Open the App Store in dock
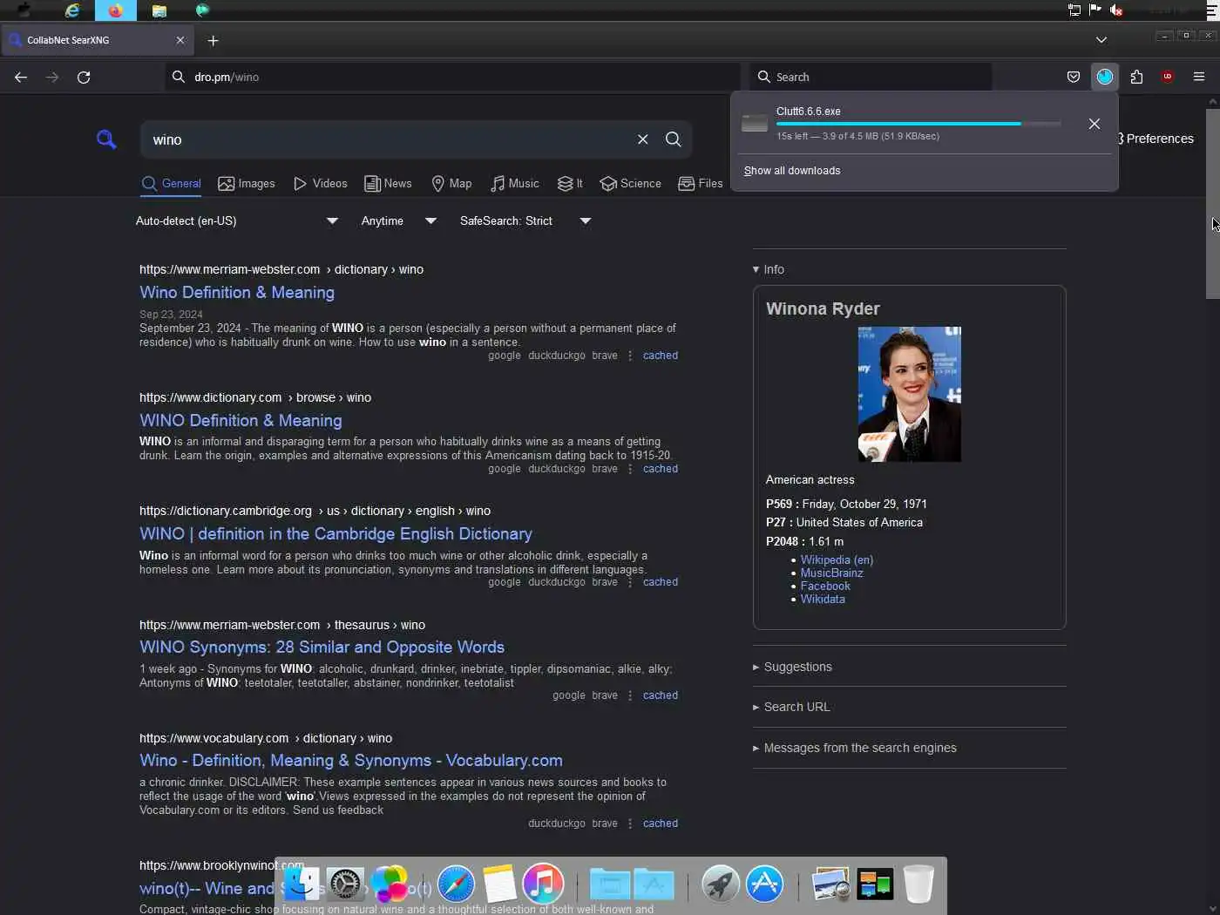The height and width of the screenshot is (915, 1220). click(764, 884)
